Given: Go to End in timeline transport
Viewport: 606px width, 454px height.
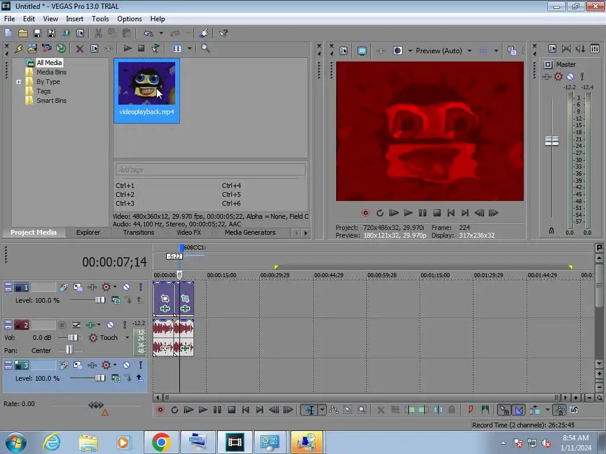Looking at the screenshot, I should [x=260, y=410].
